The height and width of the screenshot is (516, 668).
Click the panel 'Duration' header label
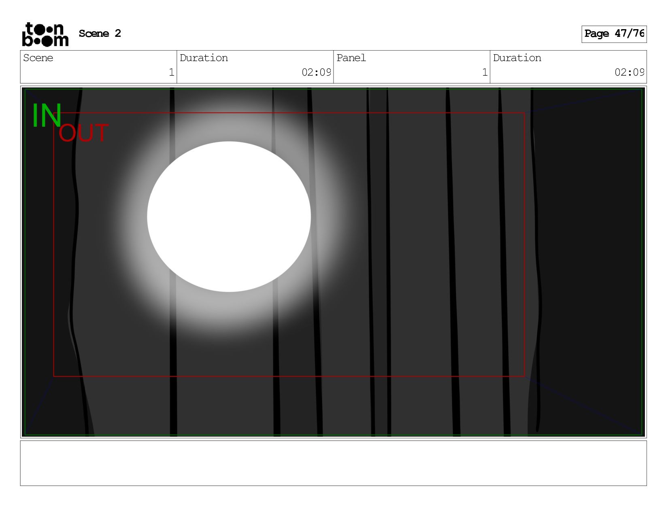[517, 58]
